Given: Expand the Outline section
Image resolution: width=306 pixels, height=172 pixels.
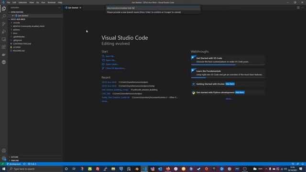Looking at the screenshot, I should point(9,157).
